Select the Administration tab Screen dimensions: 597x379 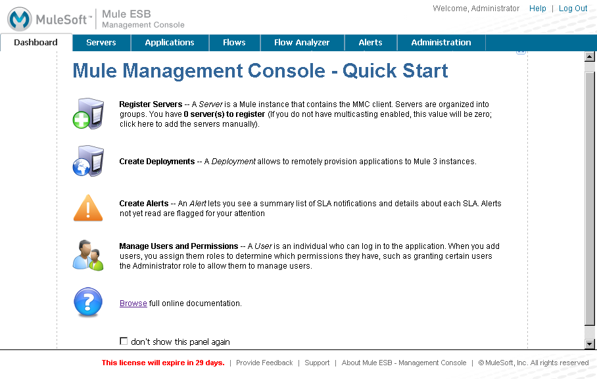[441, 43]
